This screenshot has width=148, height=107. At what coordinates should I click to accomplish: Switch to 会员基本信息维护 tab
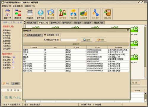pyautogui.click(x=33, y=35)
